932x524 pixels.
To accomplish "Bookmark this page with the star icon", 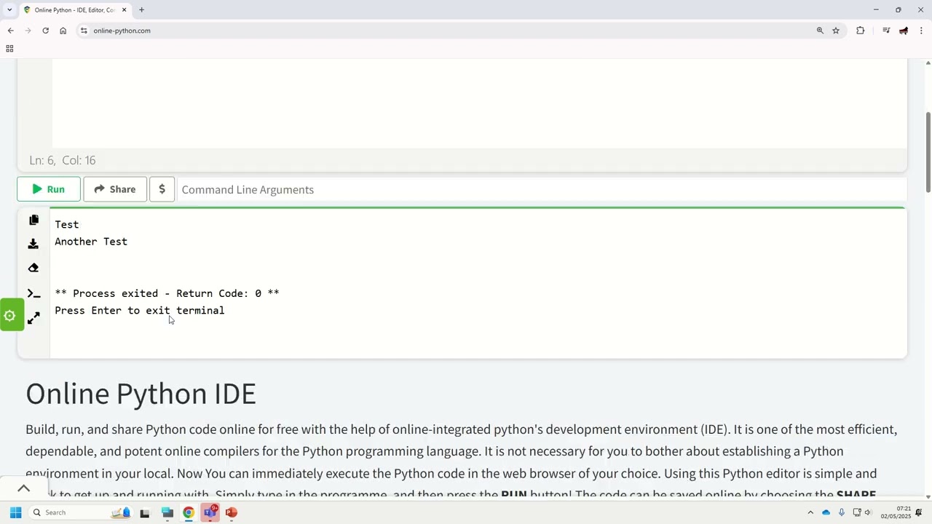I will point(836,31).
